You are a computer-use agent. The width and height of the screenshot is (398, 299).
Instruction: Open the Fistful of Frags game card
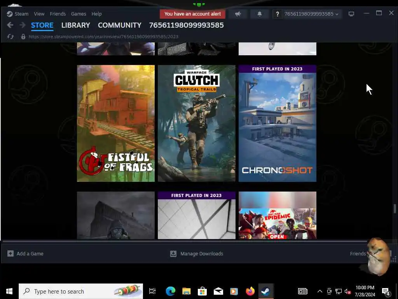(x=116, y=123)
